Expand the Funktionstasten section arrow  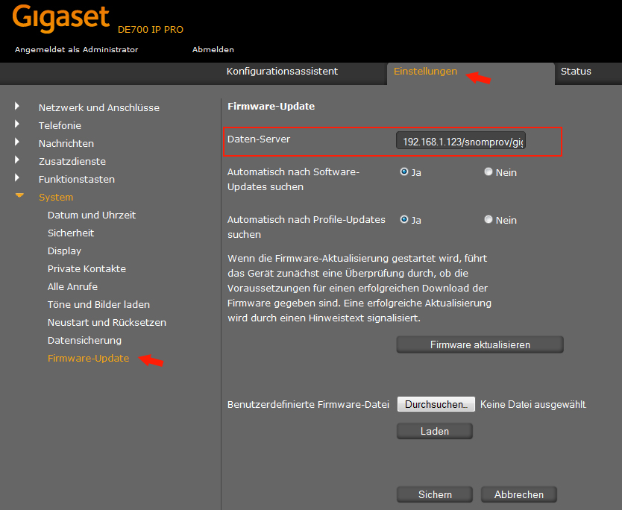pyautogui.click(x=17, y=178)
